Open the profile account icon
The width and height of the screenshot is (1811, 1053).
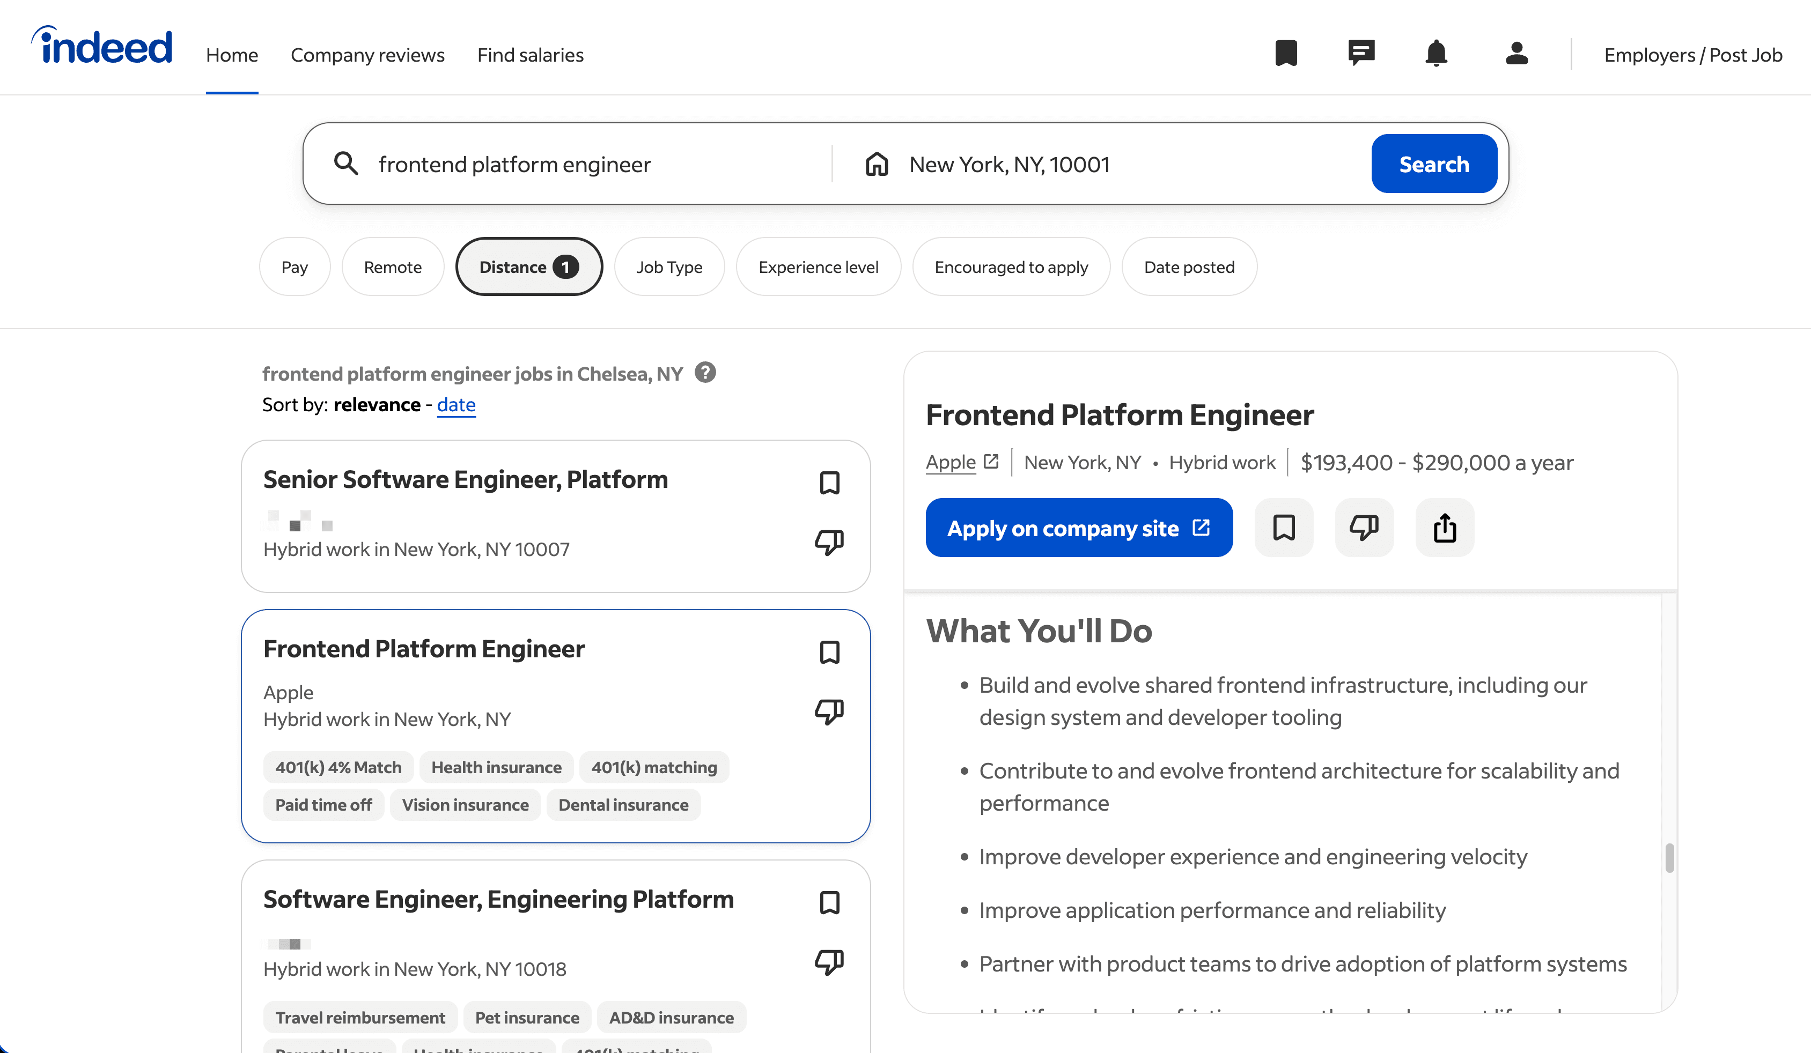point(1516,53)
